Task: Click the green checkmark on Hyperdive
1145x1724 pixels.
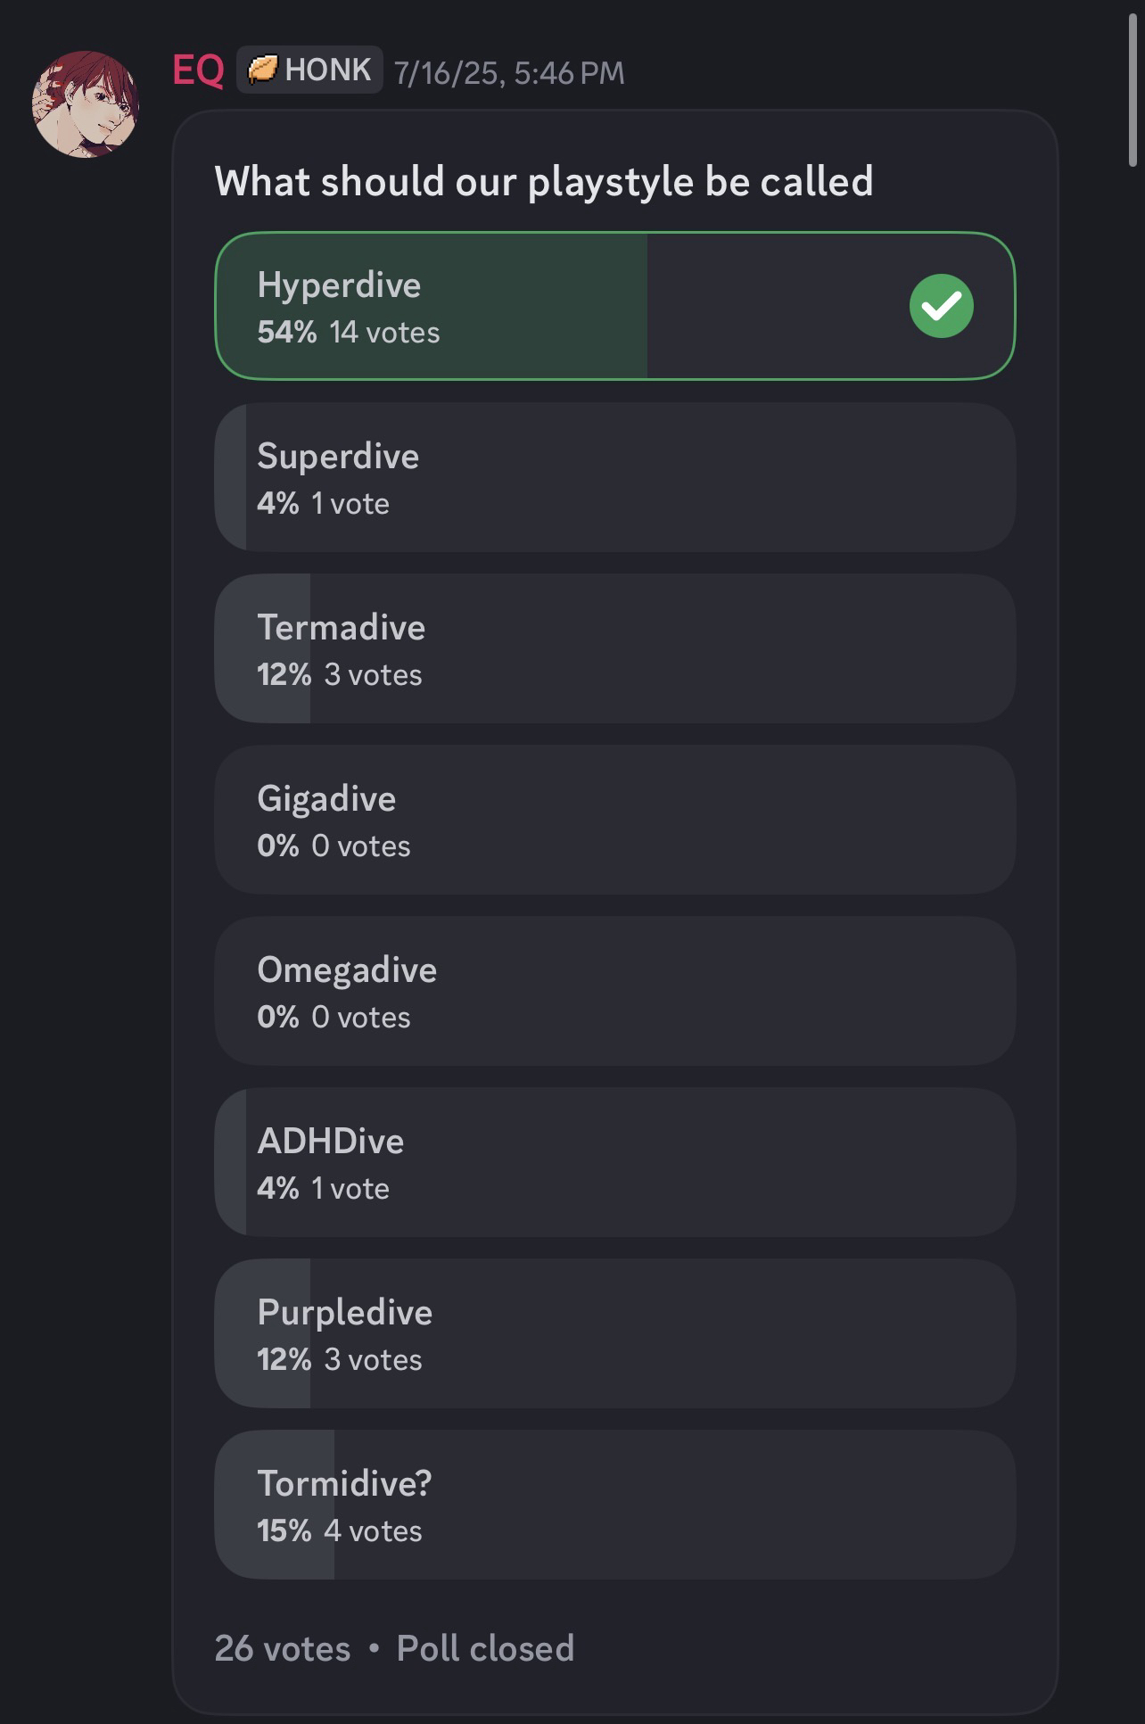Action: [x=941, y=306]
